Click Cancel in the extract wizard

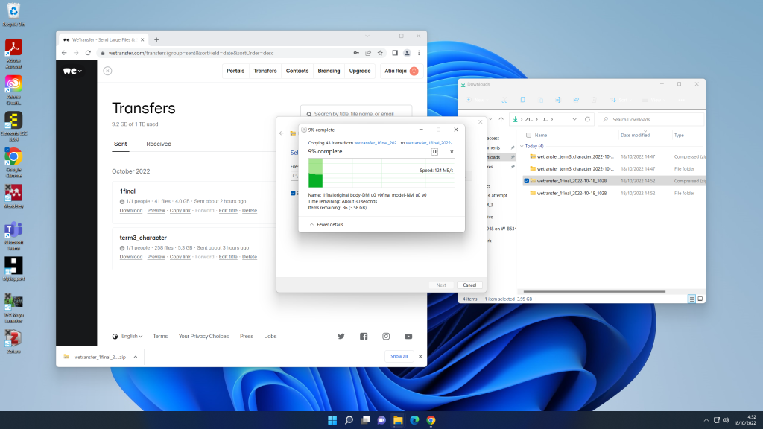469,285
